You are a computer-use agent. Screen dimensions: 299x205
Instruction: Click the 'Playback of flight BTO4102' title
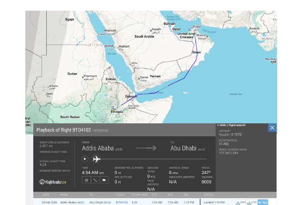point(64,130)
